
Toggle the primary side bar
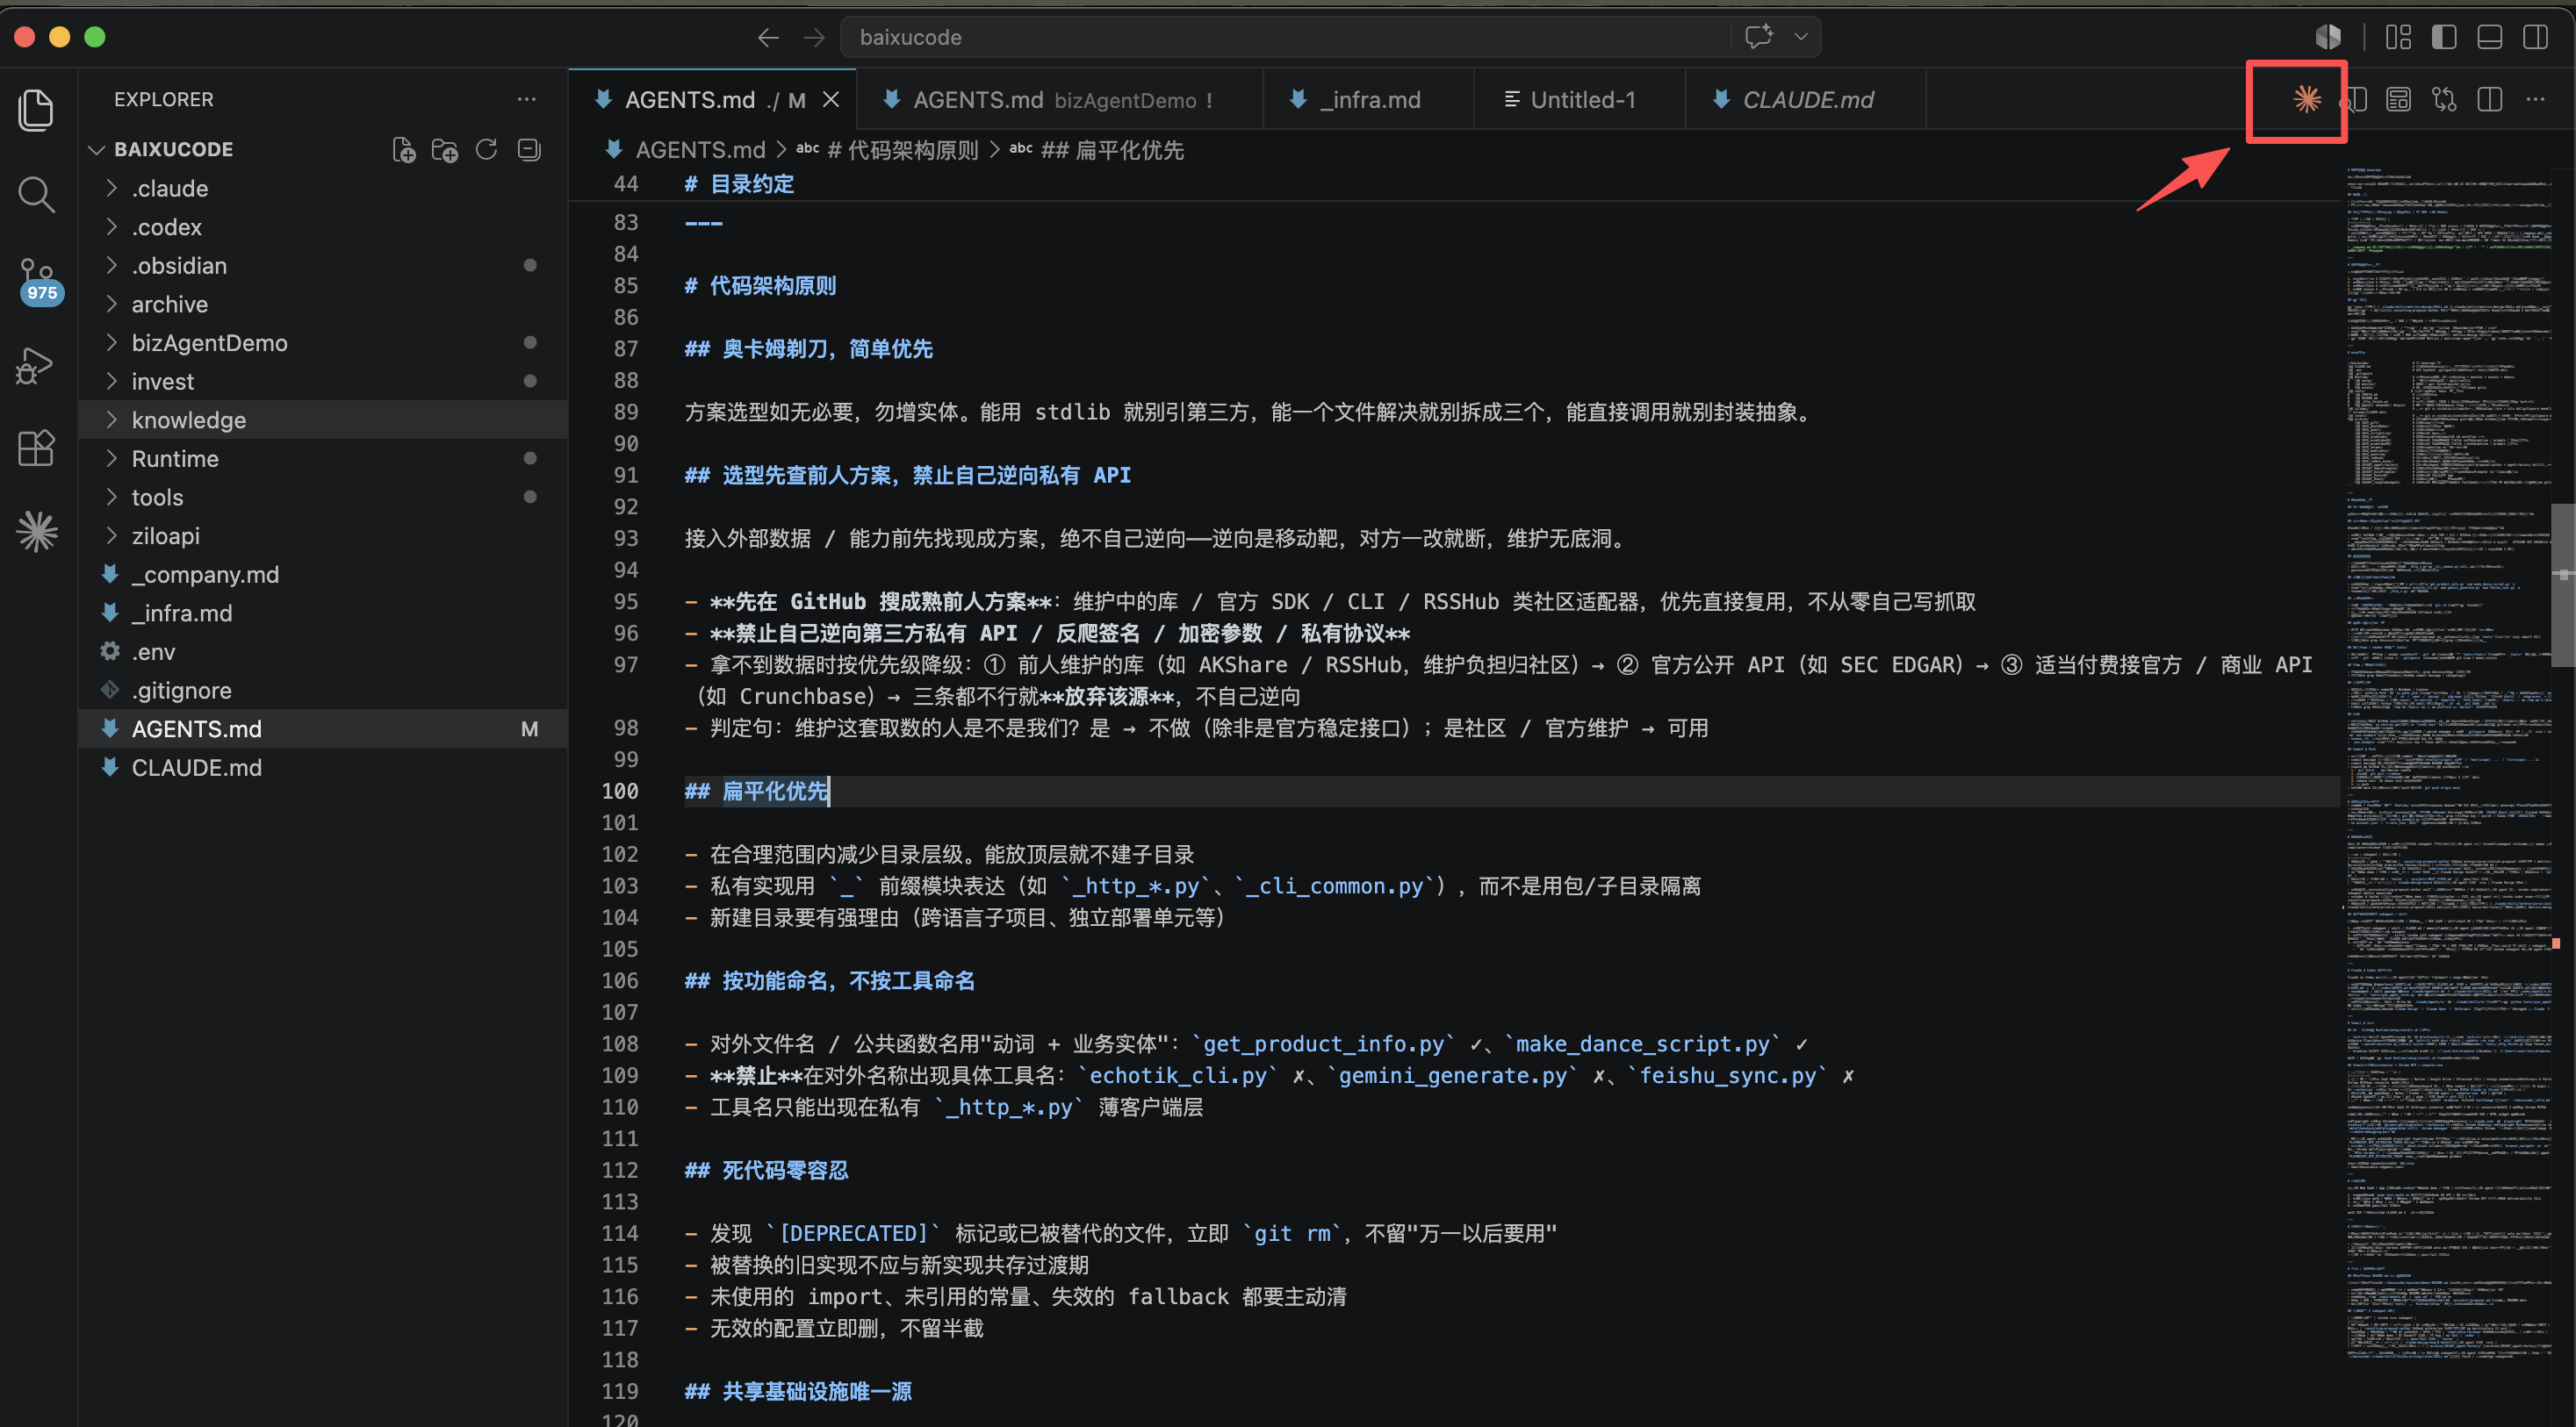[x=2444, y=37]
